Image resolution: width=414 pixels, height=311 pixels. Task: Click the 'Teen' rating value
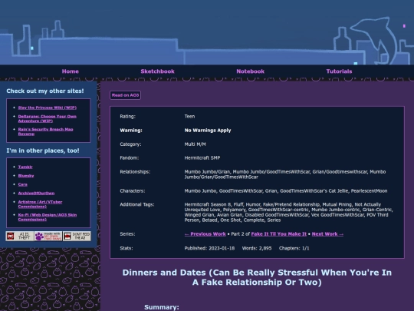click(189, 117)
